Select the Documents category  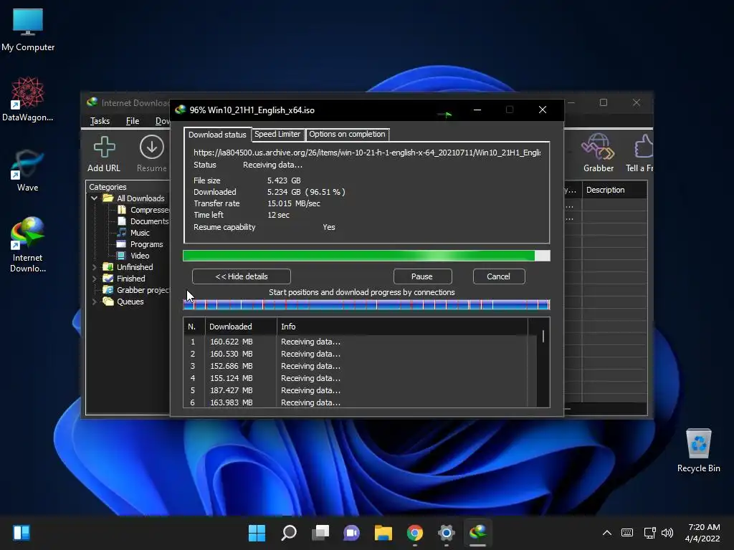(143, 221)
